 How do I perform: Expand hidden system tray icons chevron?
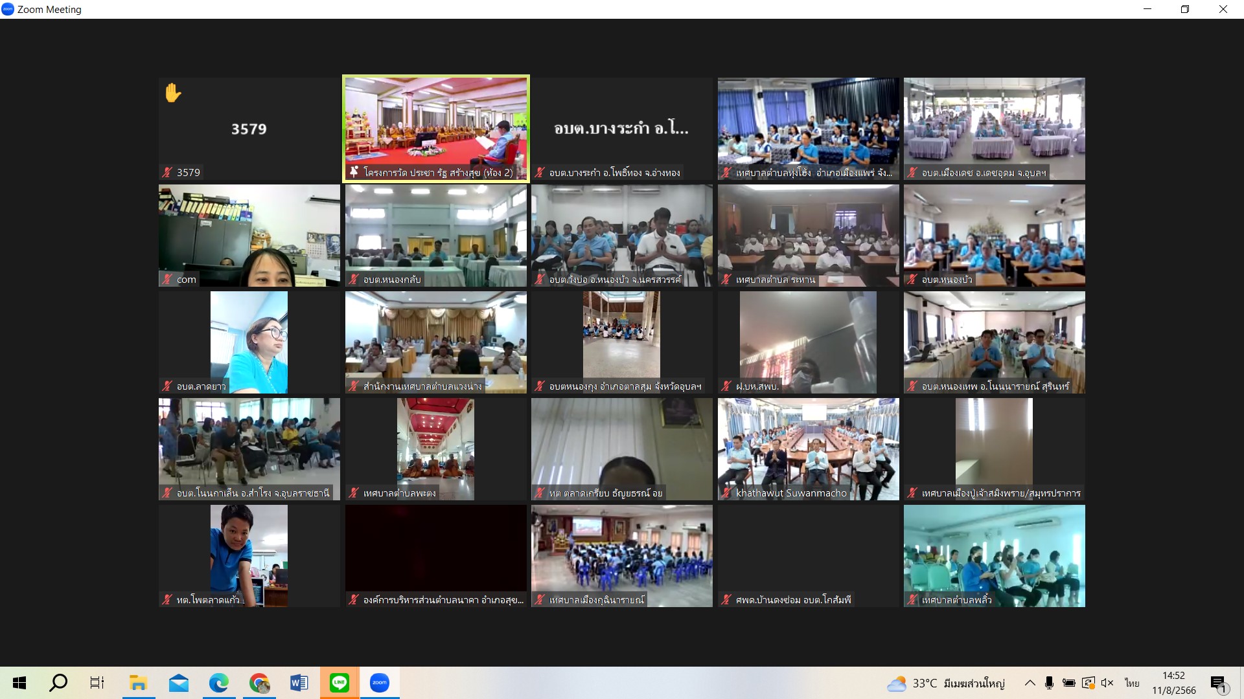coord(1030,683)
